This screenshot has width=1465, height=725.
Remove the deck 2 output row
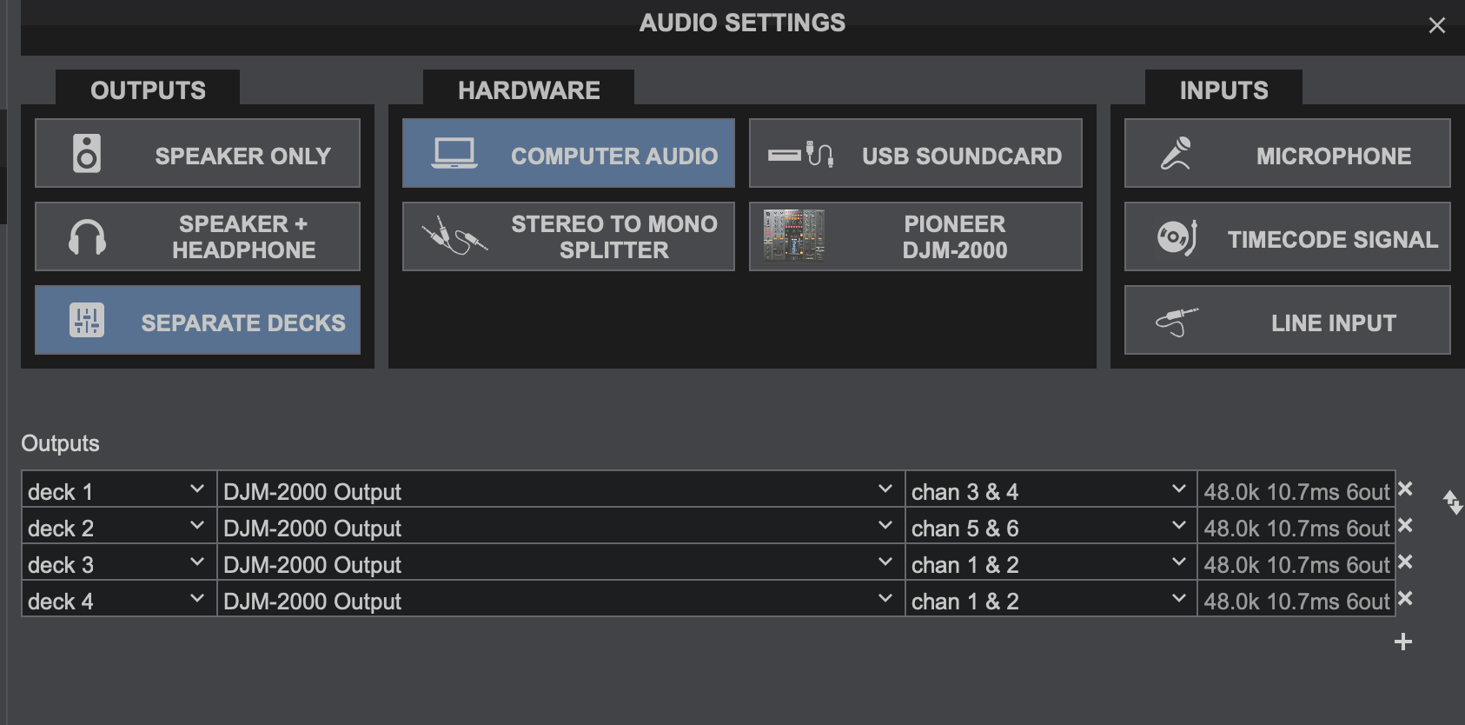click(1405, 526)
